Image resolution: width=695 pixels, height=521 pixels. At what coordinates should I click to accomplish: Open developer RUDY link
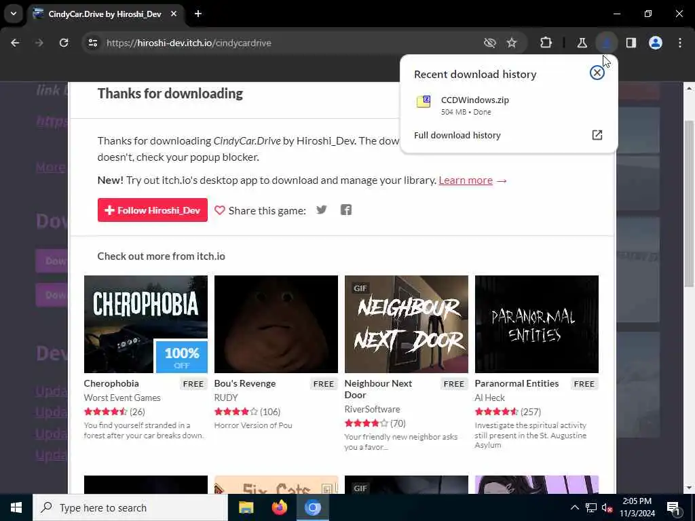click(x=226, y=398)
